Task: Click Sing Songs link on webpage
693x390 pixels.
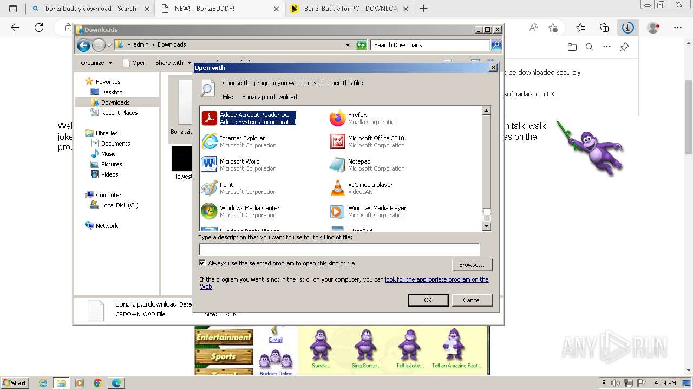Action: click(365, 366)
